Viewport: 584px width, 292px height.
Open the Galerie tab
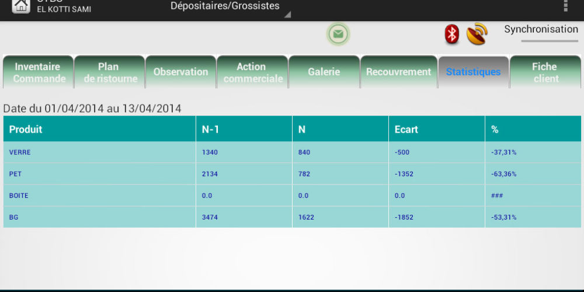tap(324, 72)
